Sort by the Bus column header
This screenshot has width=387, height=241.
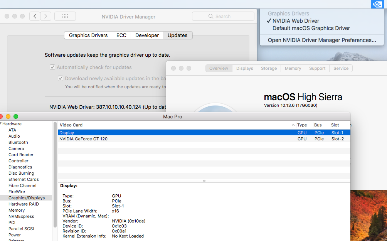(x=321, y=125)
